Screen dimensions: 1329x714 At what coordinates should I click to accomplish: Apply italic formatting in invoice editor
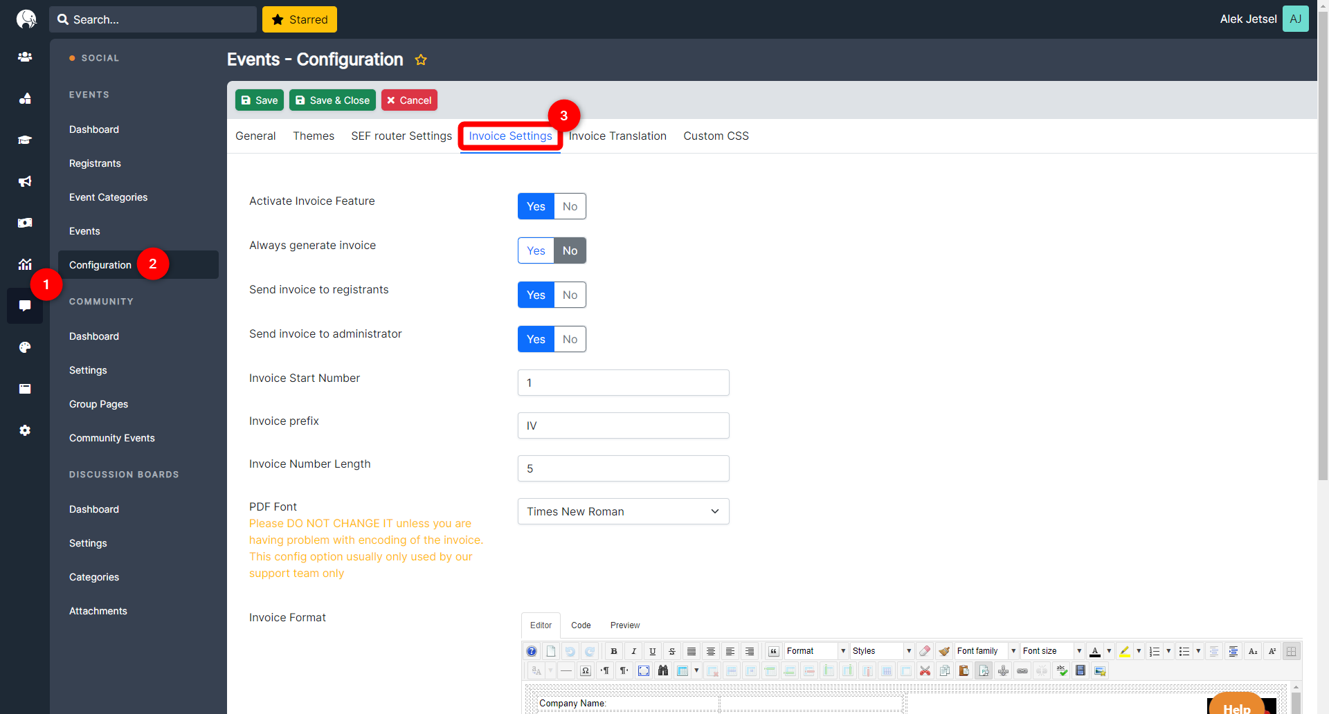(x=633, y=651)
